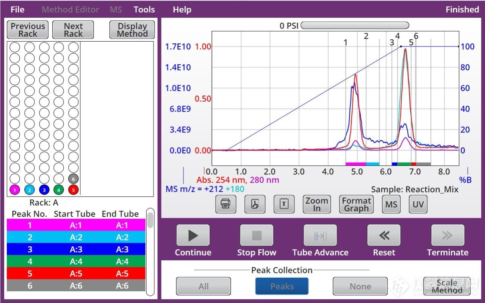Export graph using the PDF icon
Viewport: 485px width, 303px height.
point(255,204)
